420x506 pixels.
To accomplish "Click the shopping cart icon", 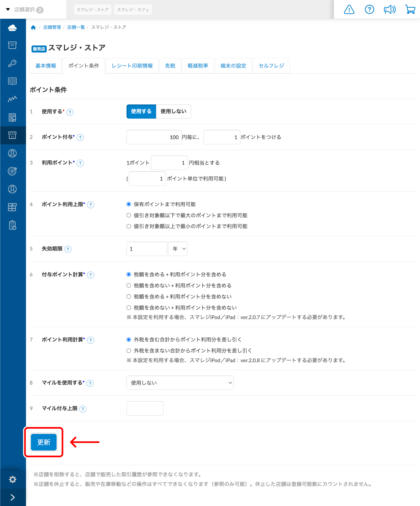I will click(410, 10).
